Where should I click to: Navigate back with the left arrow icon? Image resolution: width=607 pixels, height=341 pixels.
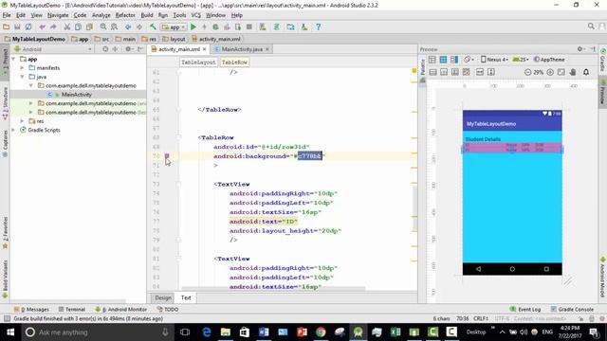point(128,27)
